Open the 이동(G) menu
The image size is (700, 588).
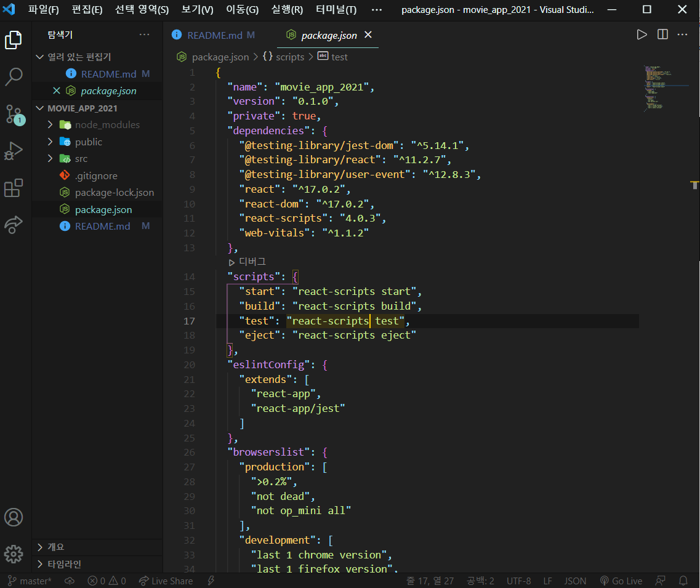tap(242, 9)
